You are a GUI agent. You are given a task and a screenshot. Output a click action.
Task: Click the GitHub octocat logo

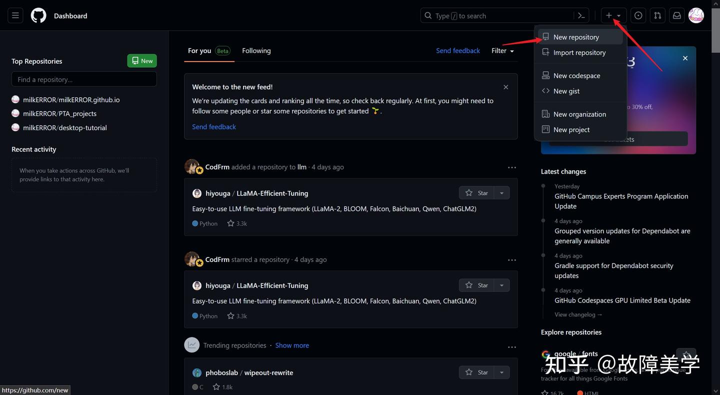(38, 15)
